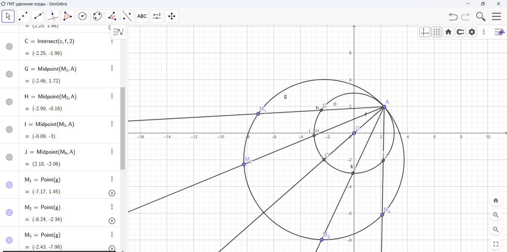Start animation of point M₁
Screen dimensions: 507x252
click(112, 193)
